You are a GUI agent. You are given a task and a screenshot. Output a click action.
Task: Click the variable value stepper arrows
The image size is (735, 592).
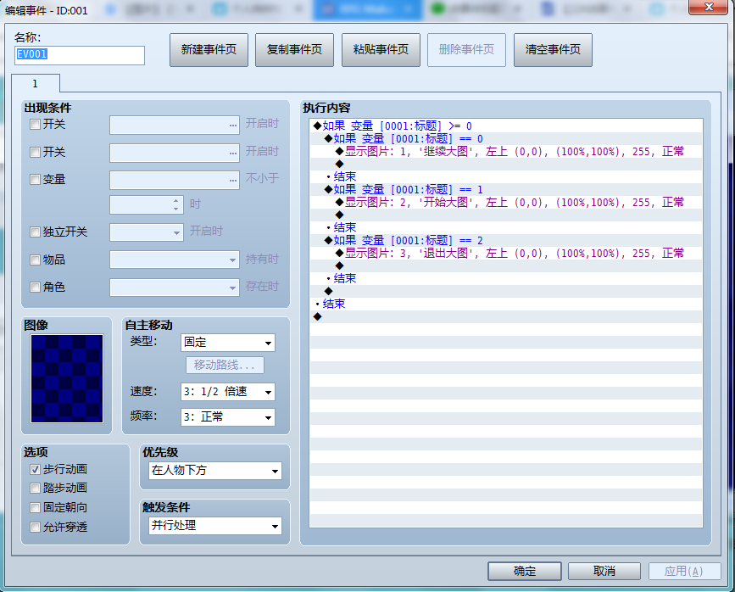click(175, 204)
